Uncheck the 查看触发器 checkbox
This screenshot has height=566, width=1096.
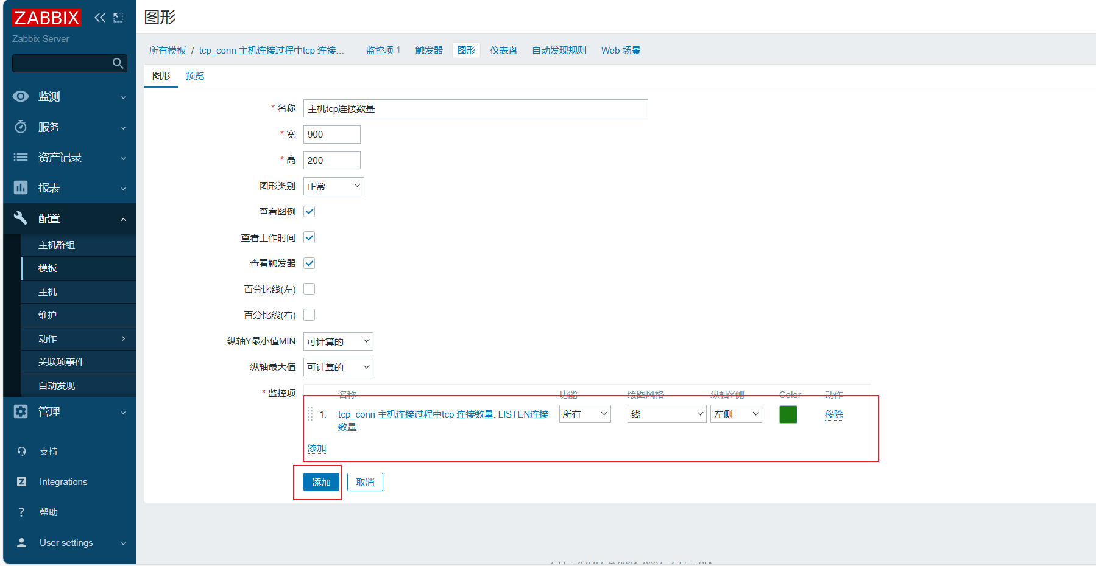point(309,263)
